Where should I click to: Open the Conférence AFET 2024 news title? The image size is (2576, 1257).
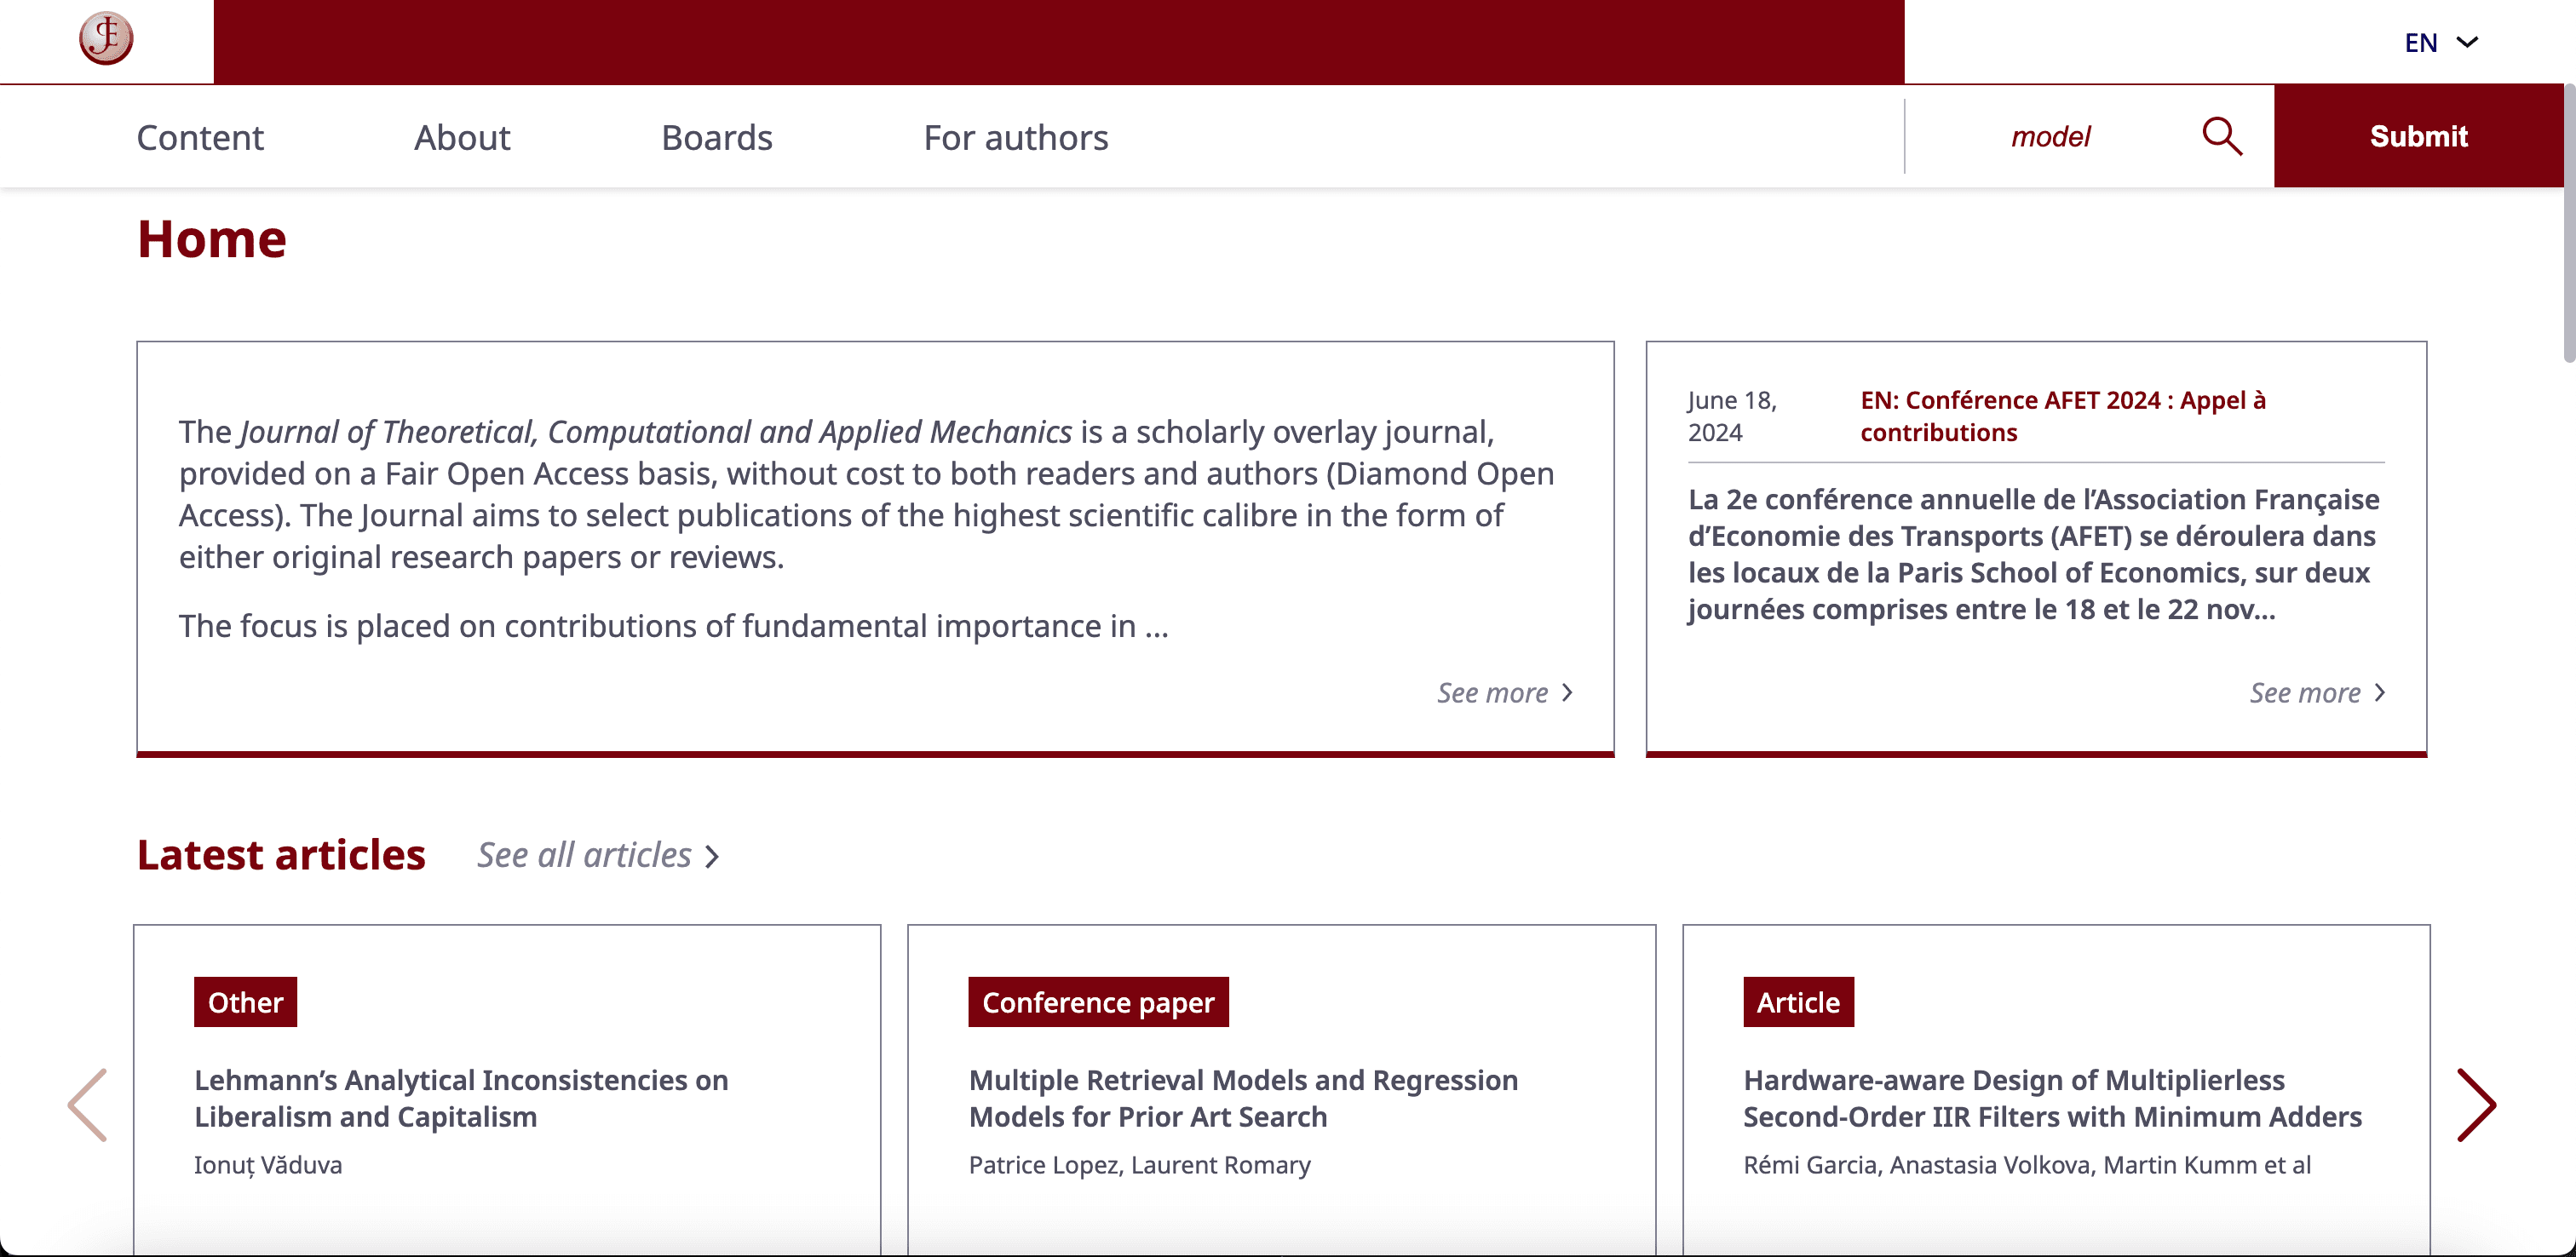pos(2063,416)
